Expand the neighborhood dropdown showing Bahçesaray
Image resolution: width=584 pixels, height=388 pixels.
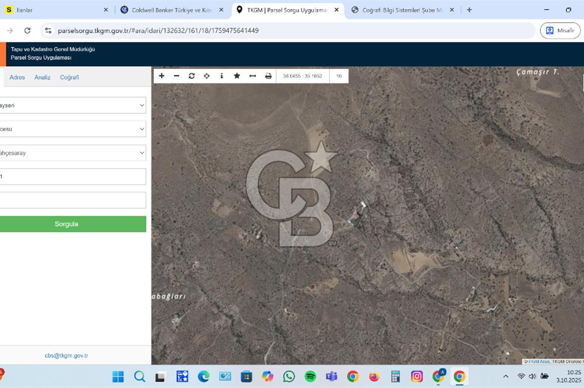coord(72,153)
